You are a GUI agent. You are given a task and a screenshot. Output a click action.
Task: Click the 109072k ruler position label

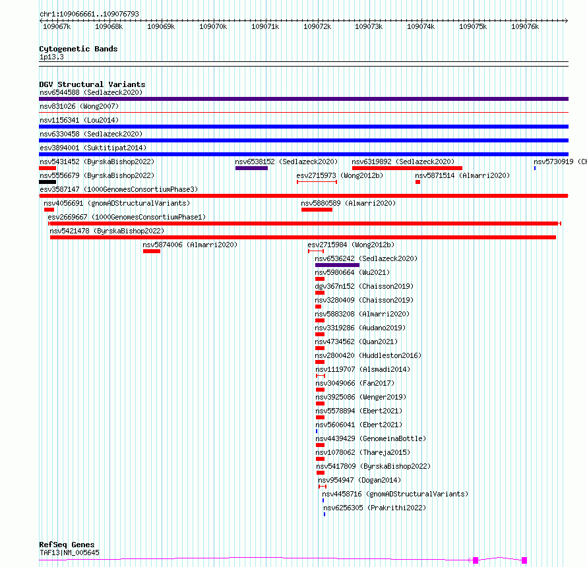(x=317, y=27)
